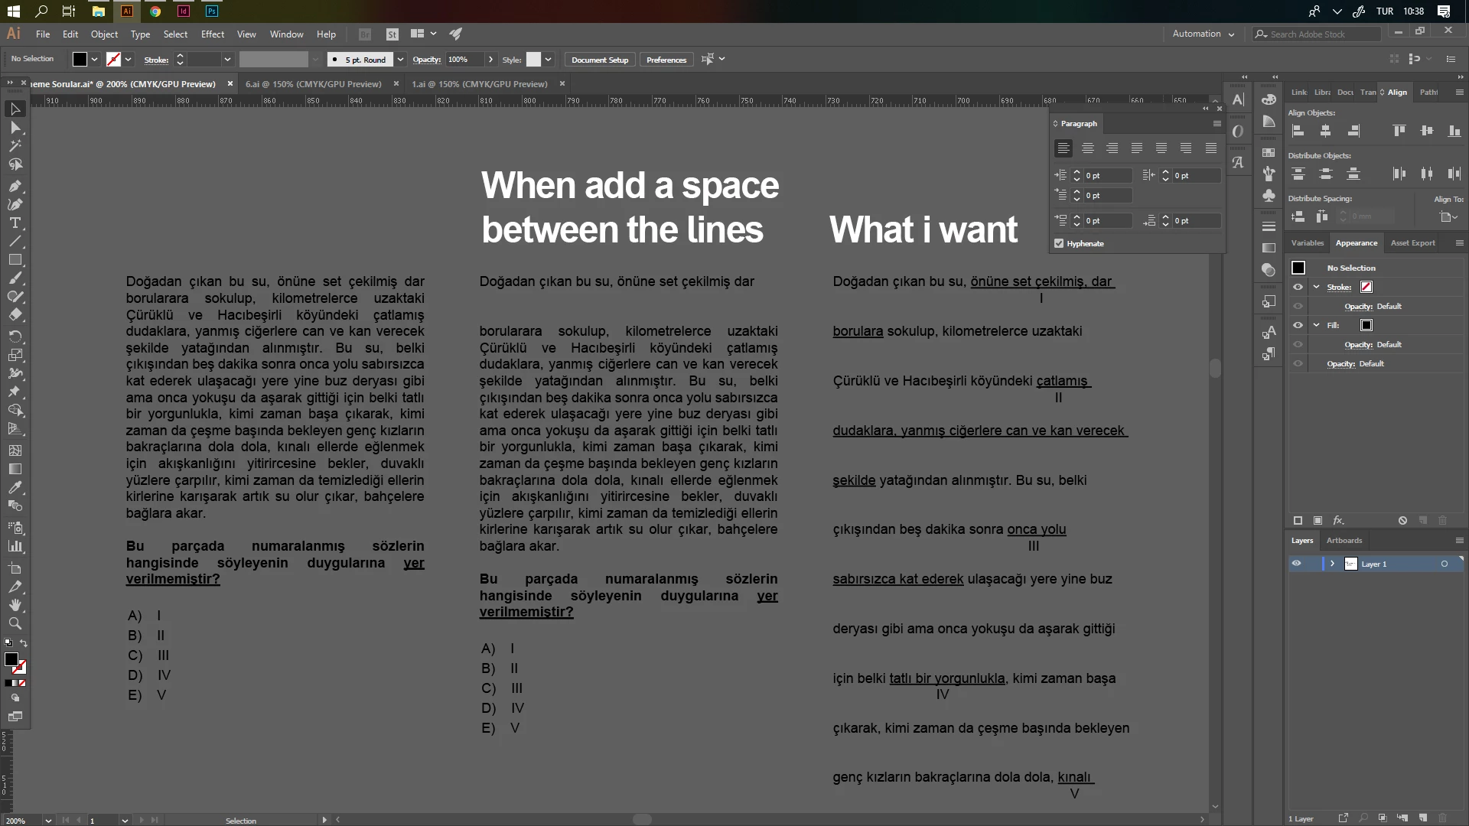This screenshot has height=826, width=1469.
Task: Click the Justify all lines icon
Action: (1210, 148)
